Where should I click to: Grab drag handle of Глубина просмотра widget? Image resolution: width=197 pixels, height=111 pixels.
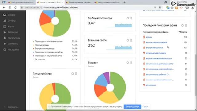click(x=131, y=18)
